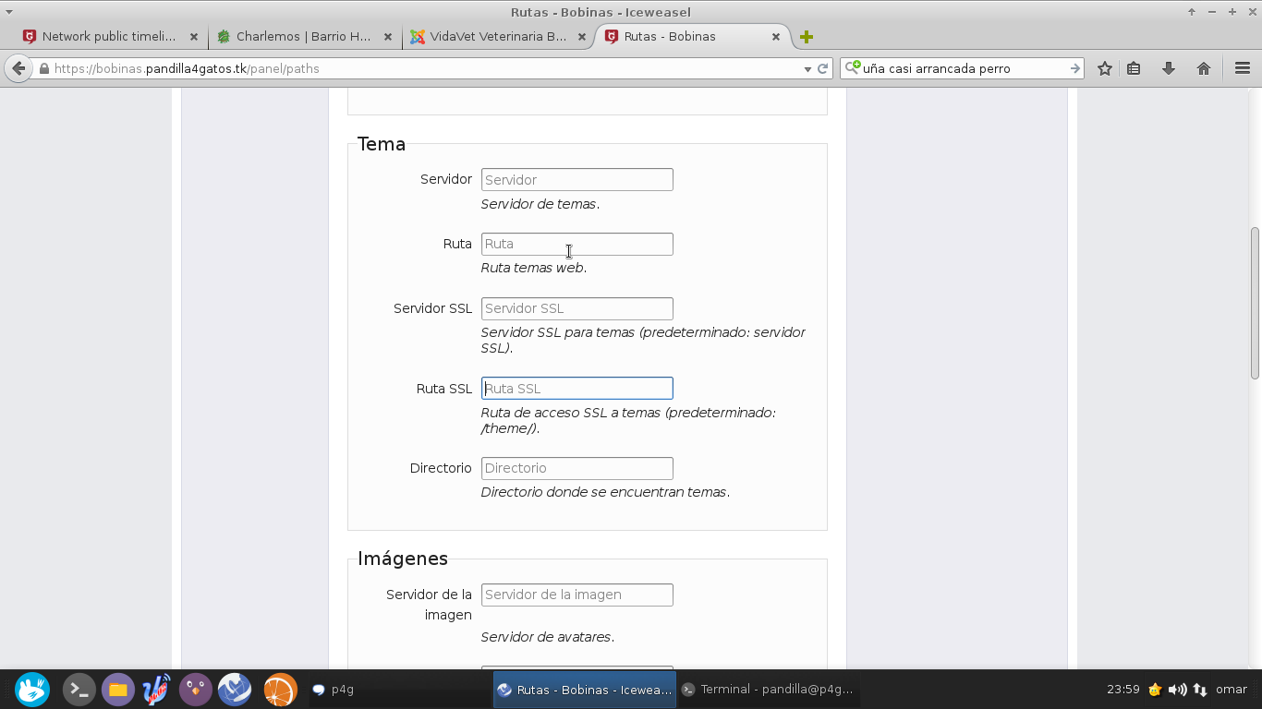Click the 'Servidor de temas.' hint text
The width and height of the screenshot is (1262, 709).
[540, 204]
